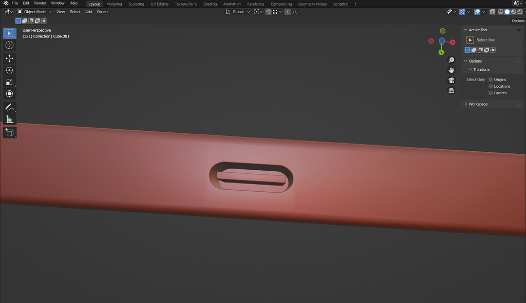Click the Options button at top right
Image resolution: width=526 pixels, height=303 pixels.
click(518, 21)
